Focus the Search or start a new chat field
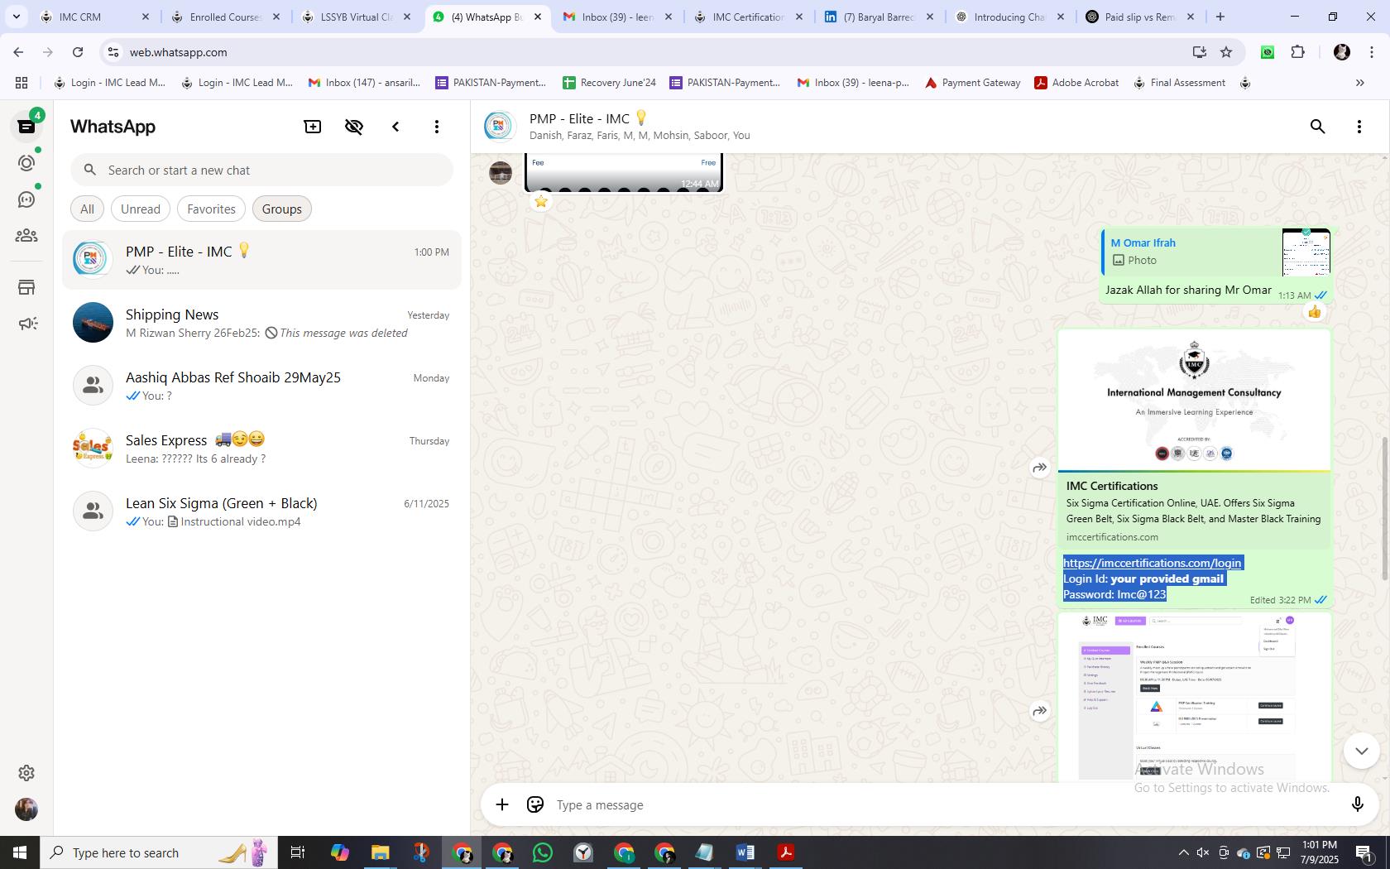The image size is (1390, 869). [261, 170]
